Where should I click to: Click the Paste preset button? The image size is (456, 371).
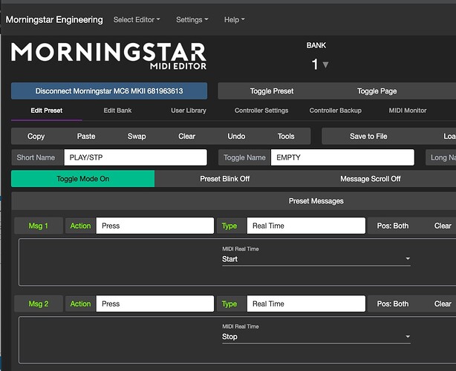pos(86,137)
